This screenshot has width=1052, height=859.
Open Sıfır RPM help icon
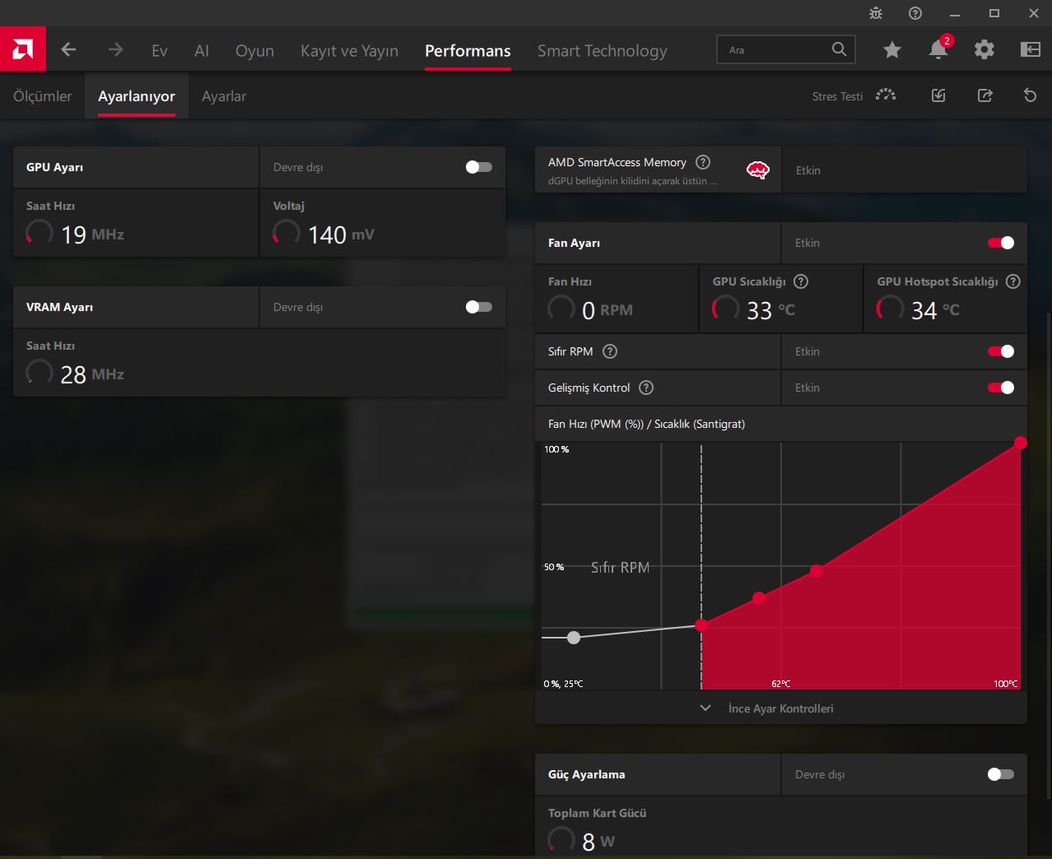(610, 351)
